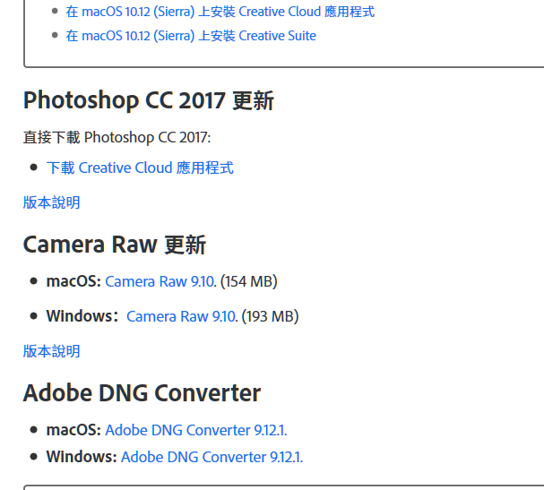This screenshot has height=490, width=544.
Task: Click the Adobe DNG Converter heading
Action: coord(142,393)
